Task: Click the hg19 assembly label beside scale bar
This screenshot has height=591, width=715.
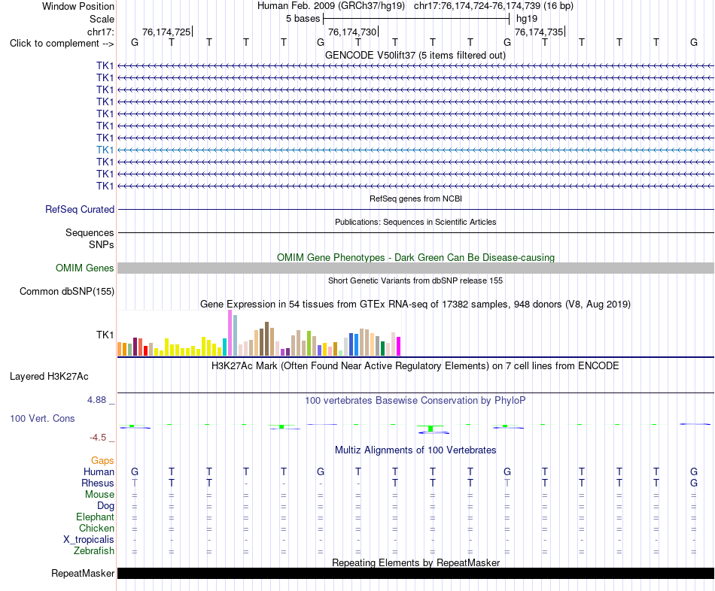Action: point(527,19)
